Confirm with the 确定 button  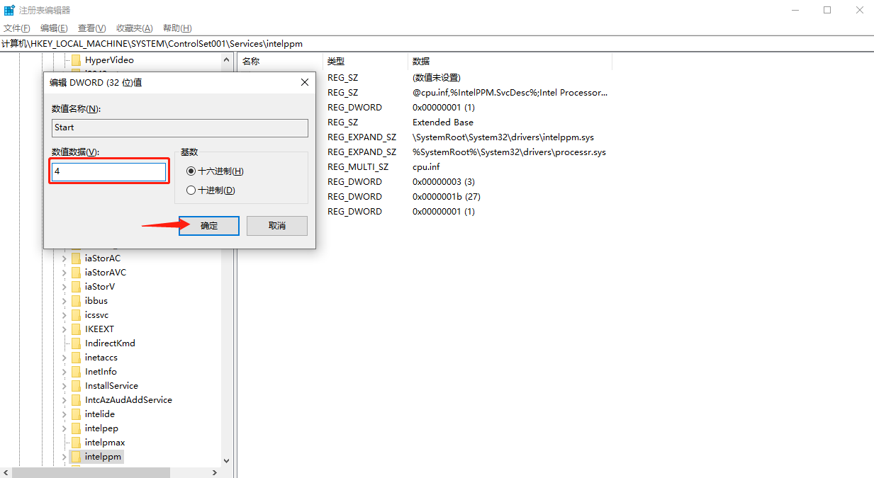click(209, 226)
